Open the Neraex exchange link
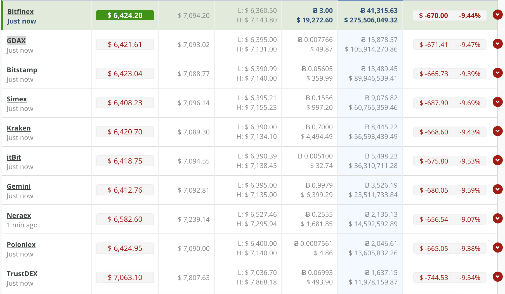 pos(19,216)
